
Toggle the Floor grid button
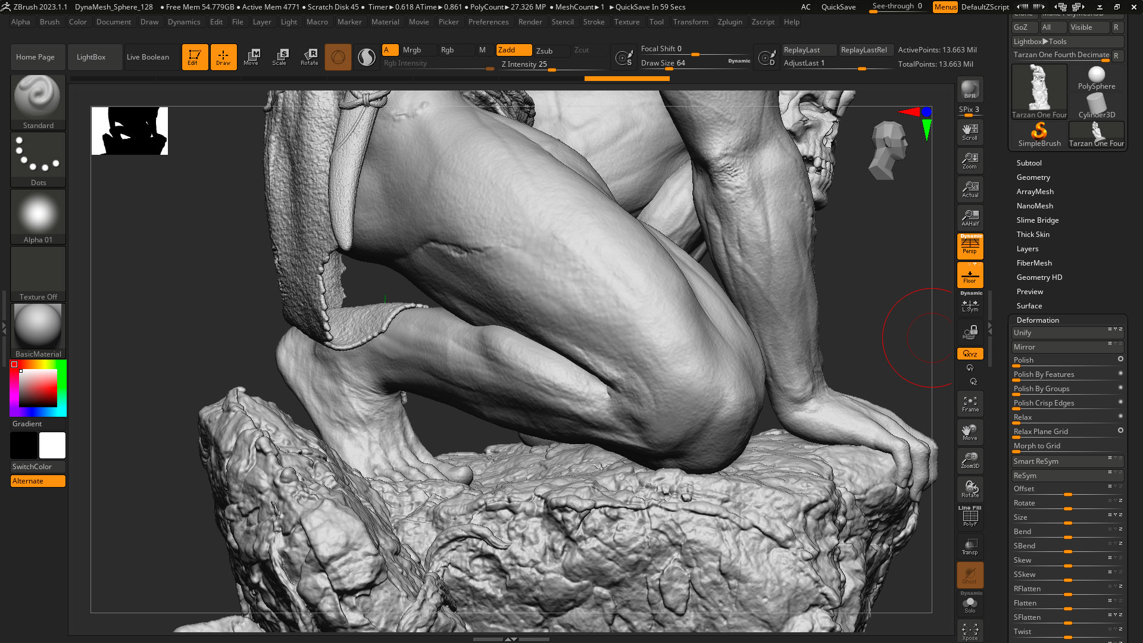pos(970,275)
